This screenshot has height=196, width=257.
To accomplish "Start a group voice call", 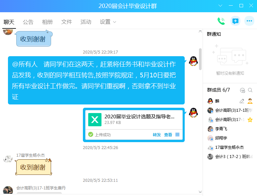I will 221,21.
